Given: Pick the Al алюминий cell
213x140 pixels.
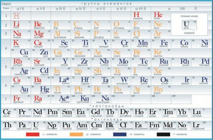Looking at the screenshot, I should (x=61, y=34).
